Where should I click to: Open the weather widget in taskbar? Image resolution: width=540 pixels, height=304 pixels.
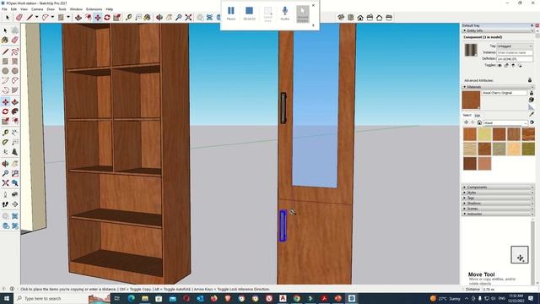click(x=445, y=298)
